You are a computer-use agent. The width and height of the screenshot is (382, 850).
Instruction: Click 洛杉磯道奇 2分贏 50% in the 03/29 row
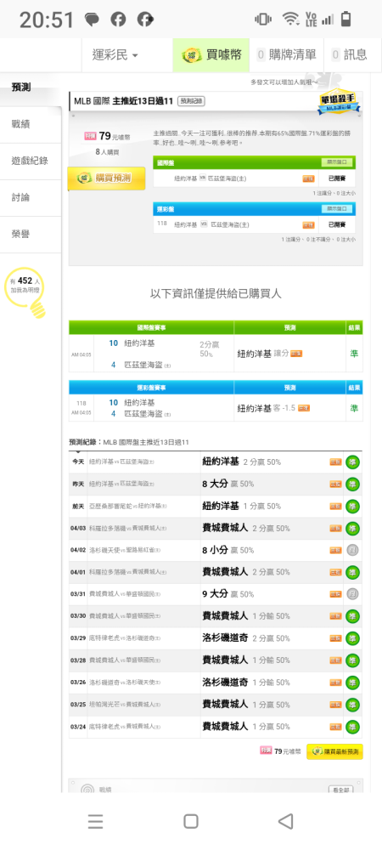(x=246, y=638)
